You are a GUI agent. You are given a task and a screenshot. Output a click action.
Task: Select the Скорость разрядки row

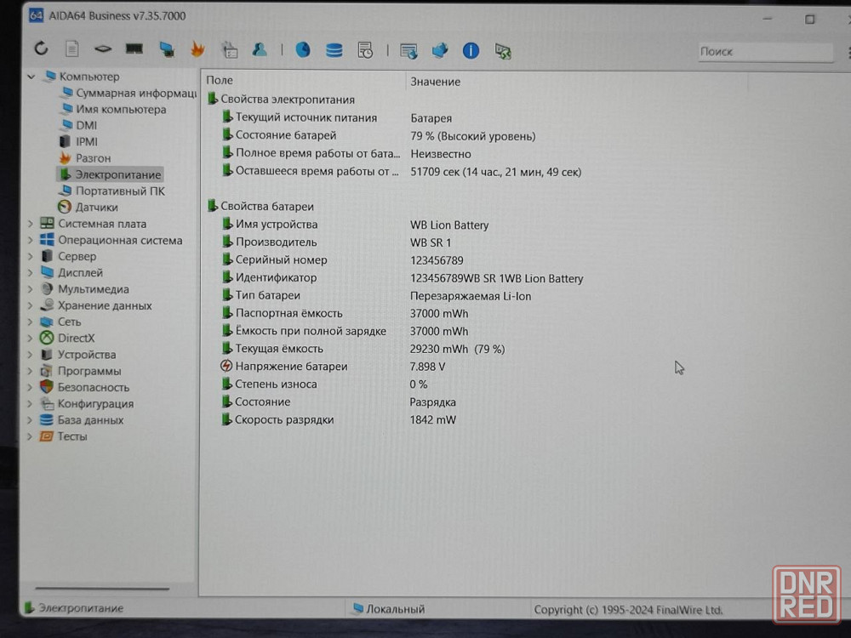pos(339,420)
